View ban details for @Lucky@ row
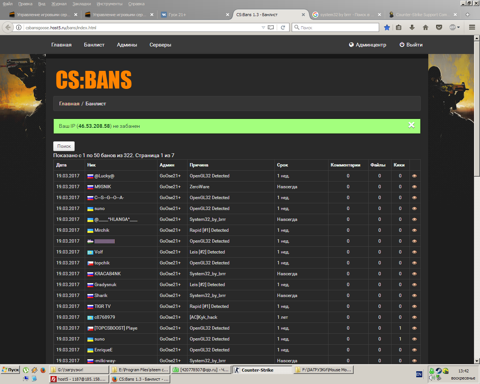This screenshot has height=384, width=480. click(414, 176)
